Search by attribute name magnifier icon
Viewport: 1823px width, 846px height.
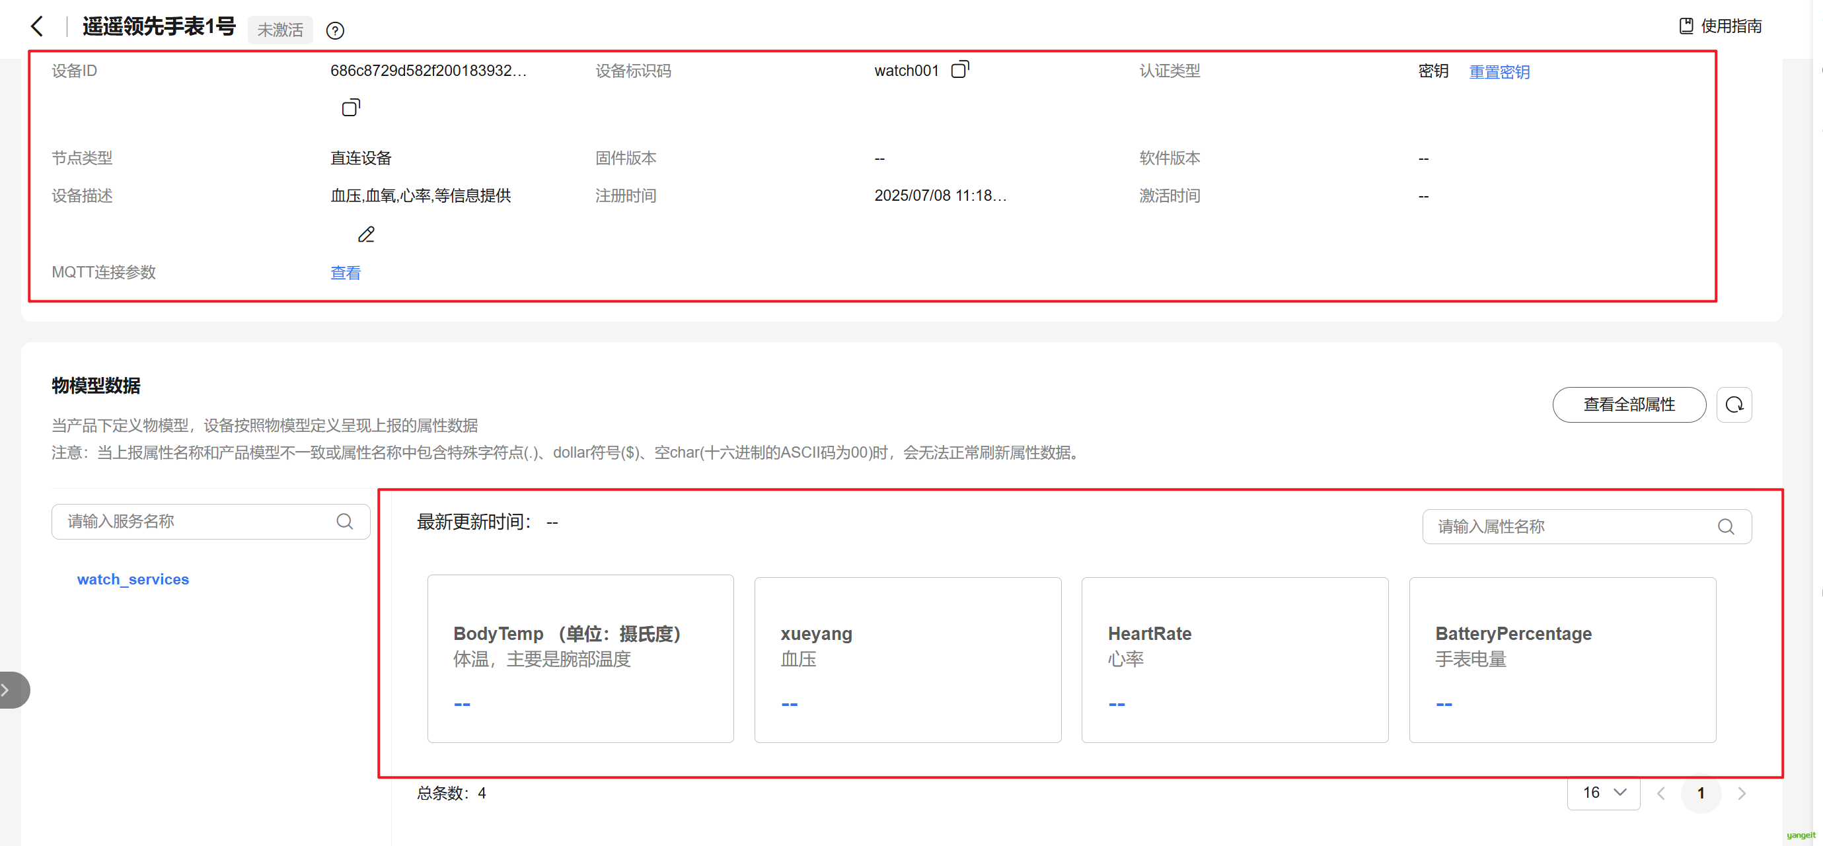1725,526
